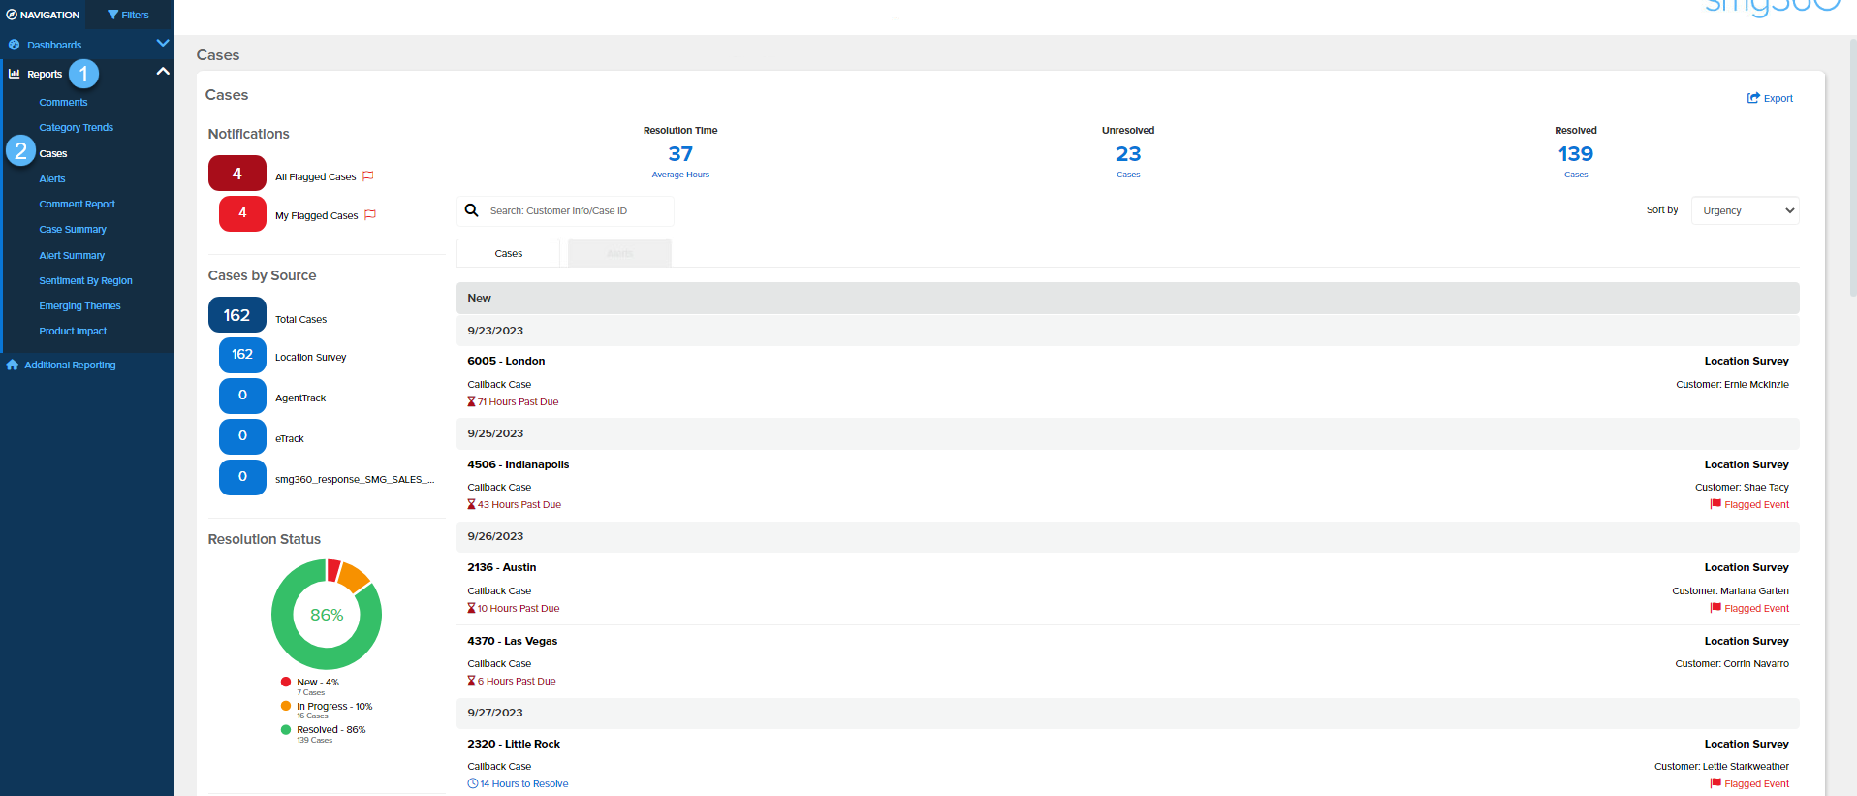Image resolution: width=1857 pixels, height=796 pixels.
Task: Toggle the 162 Location Survey source filter
Action: pos(242,355)
